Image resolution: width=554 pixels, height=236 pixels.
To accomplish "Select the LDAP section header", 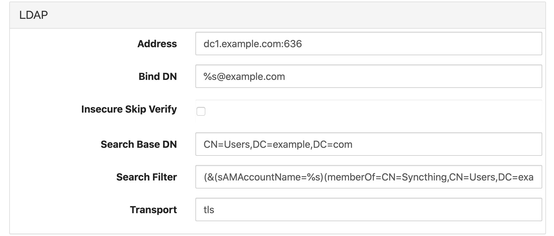I will (x=33, y=14).
